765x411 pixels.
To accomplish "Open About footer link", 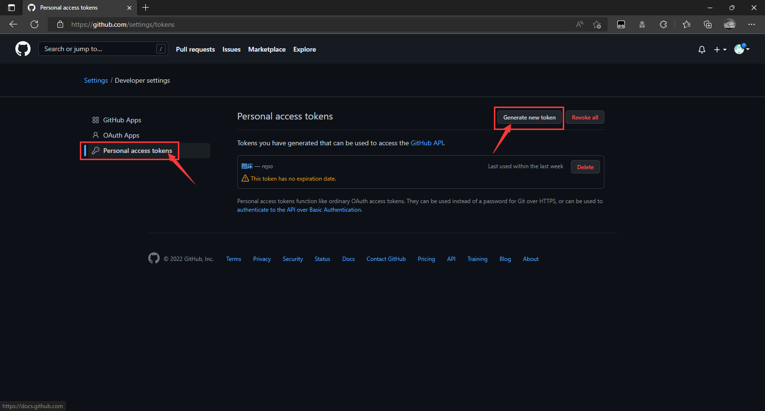I will 531,259.
